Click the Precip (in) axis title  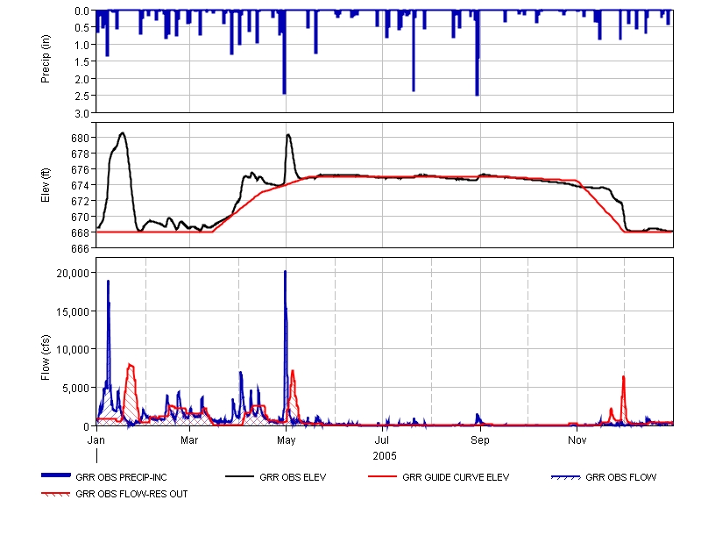(46, 62)
